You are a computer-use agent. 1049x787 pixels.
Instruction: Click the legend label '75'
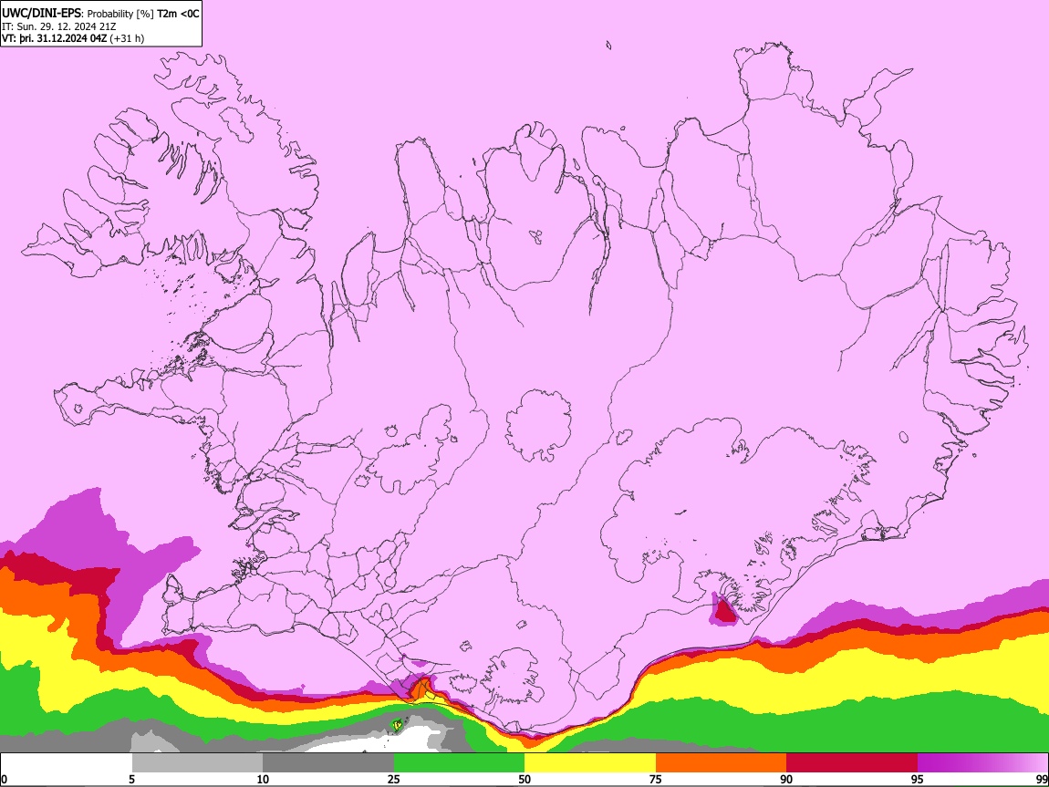click(656, 779)
